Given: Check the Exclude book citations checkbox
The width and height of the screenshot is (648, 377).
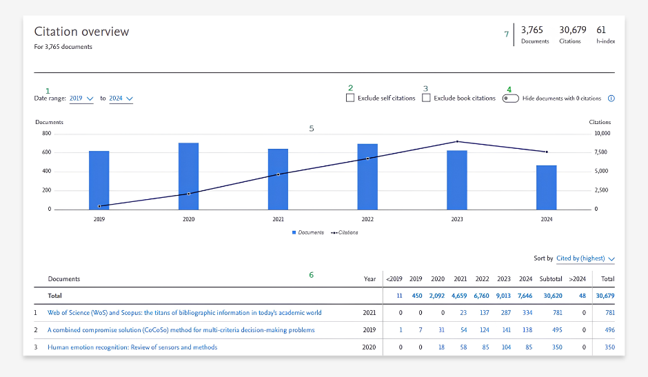Looking at the screenshot, I should pyautogui.click(x=426, y=98).
